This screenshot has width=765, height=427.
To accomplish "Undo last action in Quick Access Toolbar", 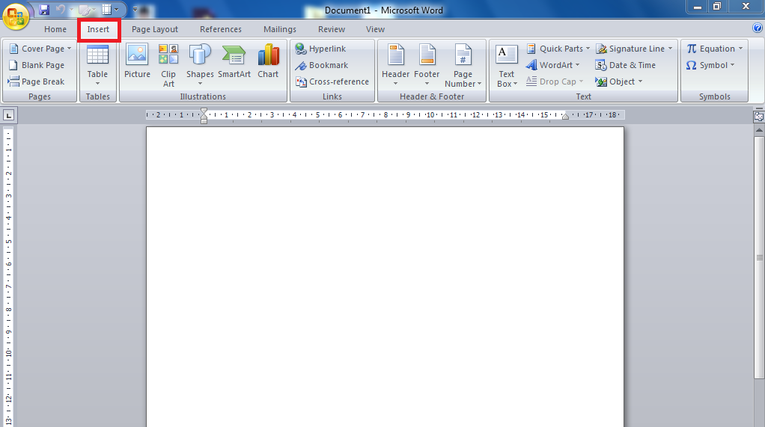I will (x=61, y=9).
